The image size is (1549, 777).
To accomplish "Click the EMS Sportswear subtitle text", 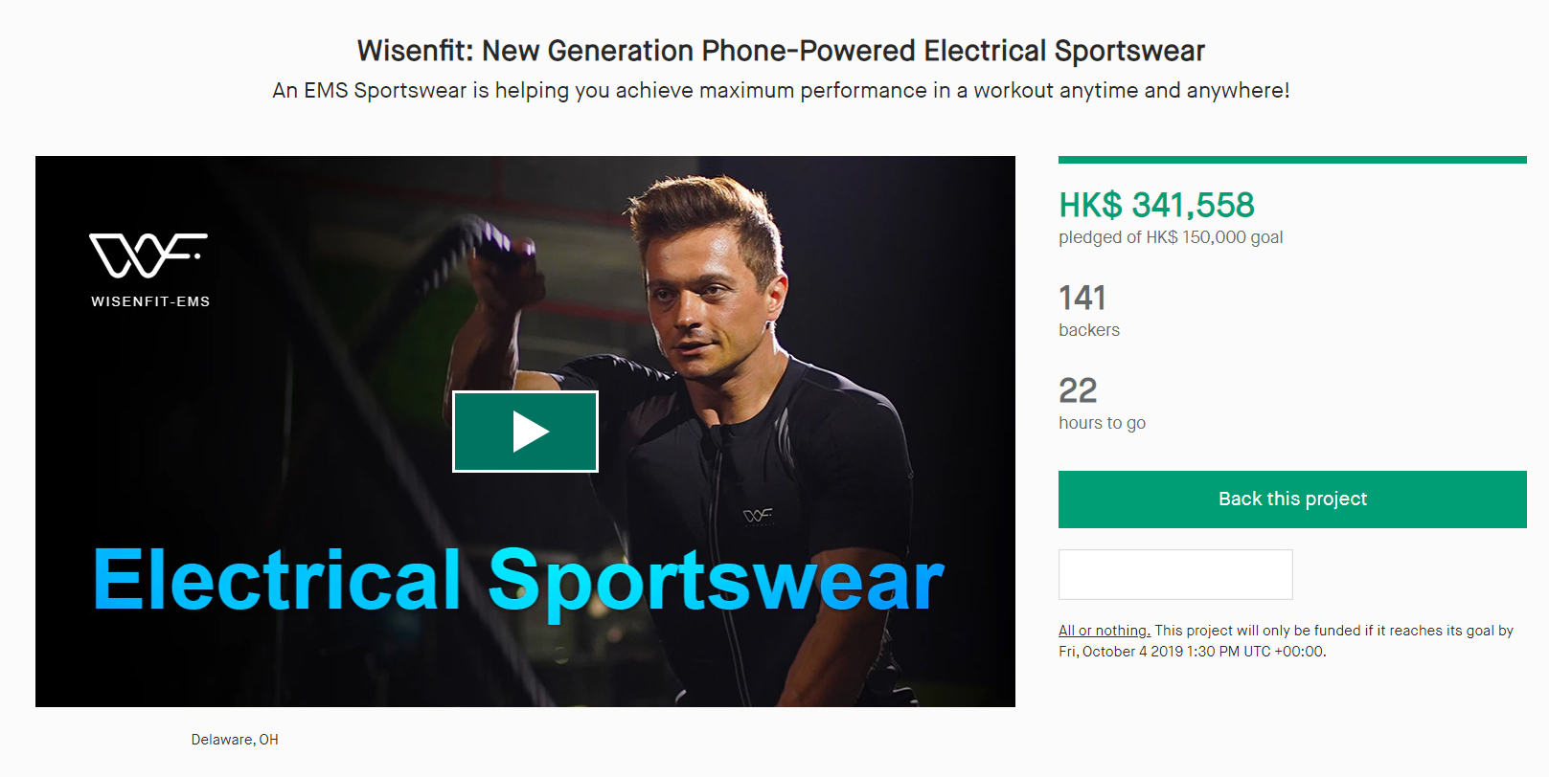I will click(x=781, y=91).
